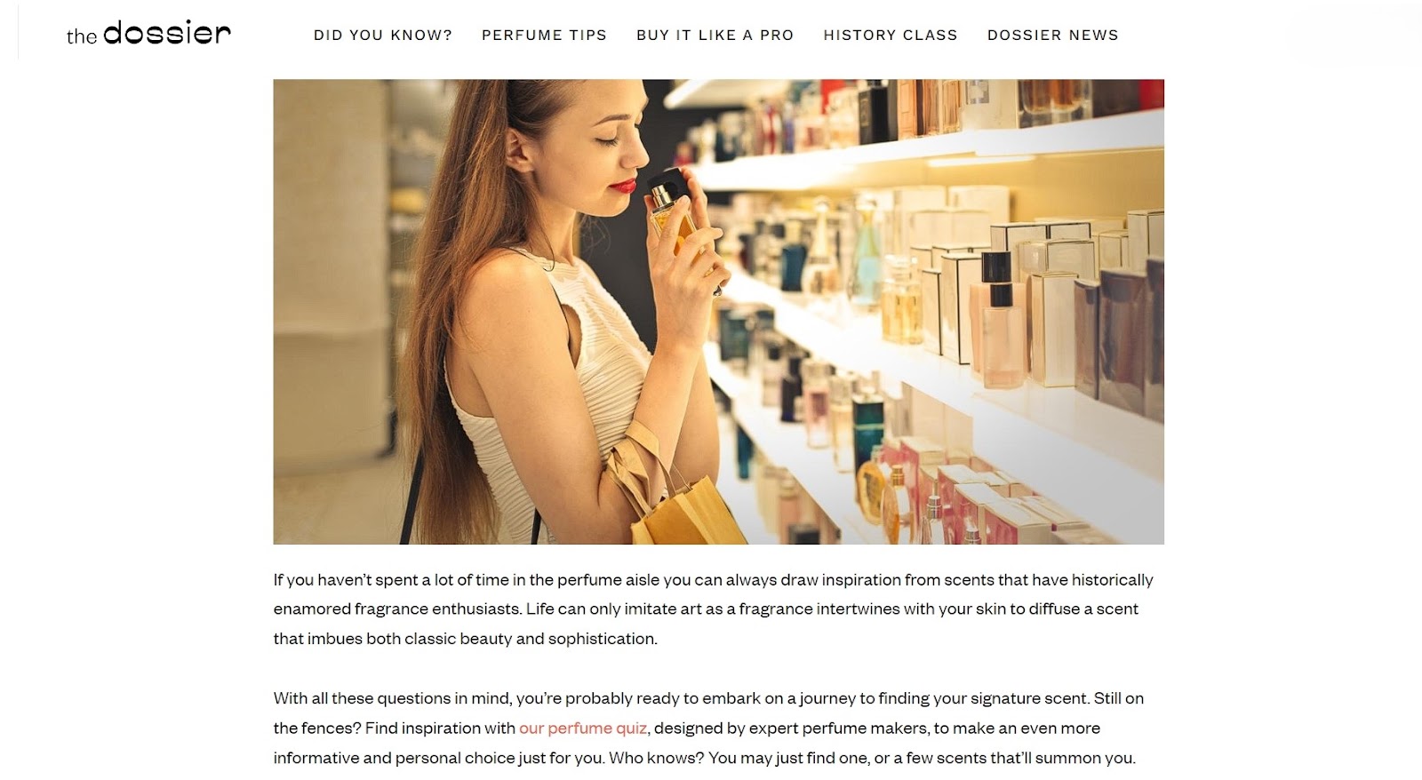
Task: Click the perfume bottle in woman's hand
Action: [673, 211]
